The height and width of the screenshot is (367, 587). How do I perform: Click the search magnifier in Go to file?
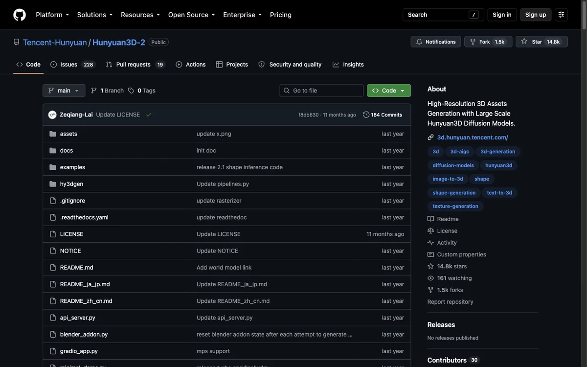tap(287, 91)
